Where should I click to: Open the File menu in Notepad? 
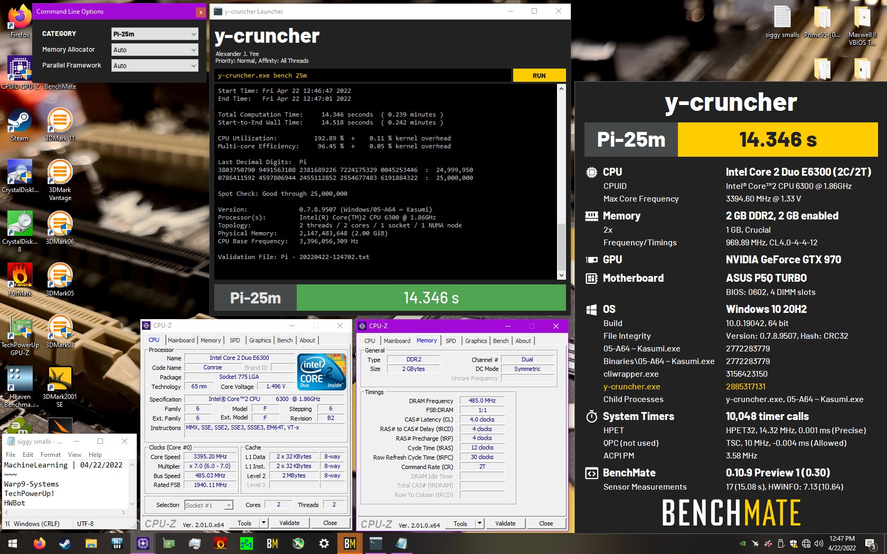[x=11, y=455]
